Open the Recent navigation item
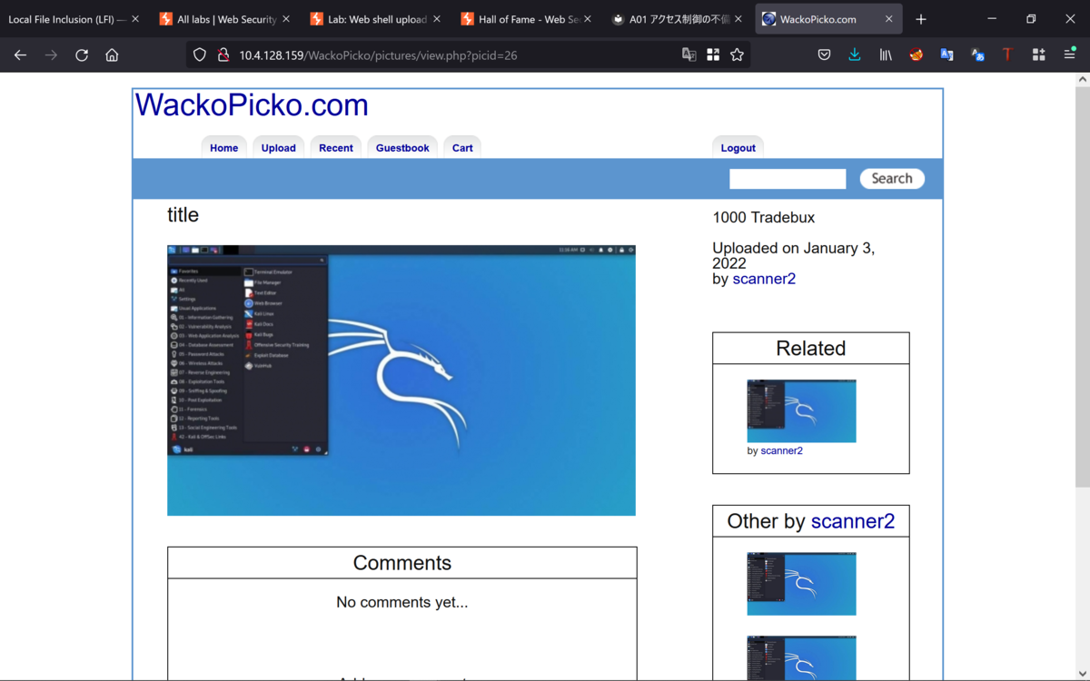This screenshot has height=681, width=1090. coord(335,148)
